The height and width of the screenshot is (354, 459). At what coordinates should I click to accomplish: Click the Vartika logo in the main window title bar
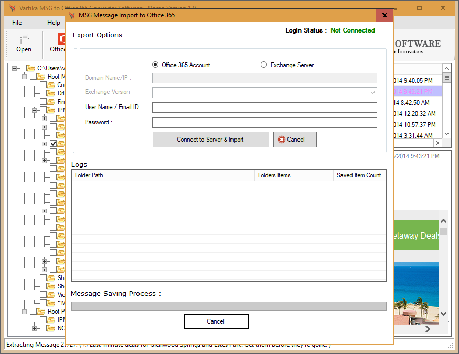tap(13, 8)
